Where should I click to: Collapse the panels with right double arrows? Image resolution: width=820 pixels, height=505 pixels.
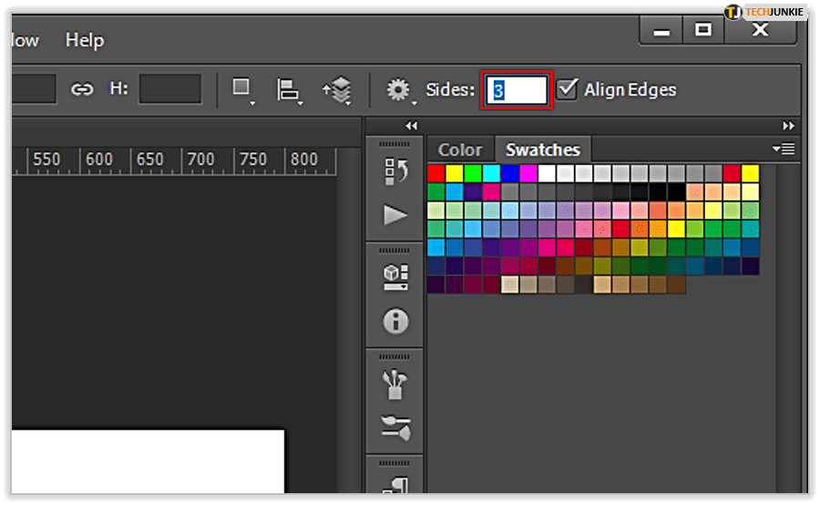[x=789, y=126]
